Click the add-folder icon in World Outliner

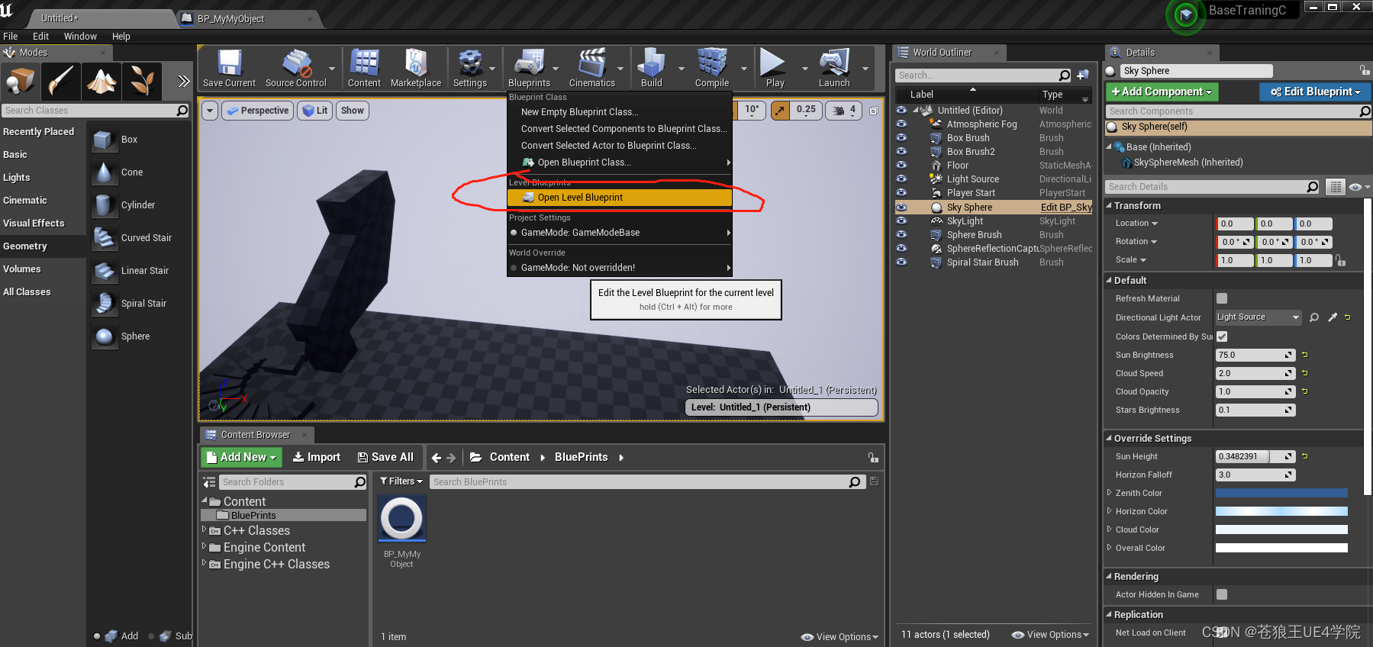tap(1083, 76)
